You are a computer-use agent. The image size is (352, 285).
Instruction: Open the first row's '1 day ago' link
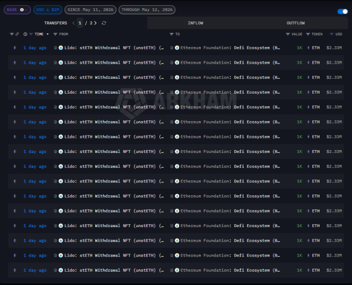(35, 48)
